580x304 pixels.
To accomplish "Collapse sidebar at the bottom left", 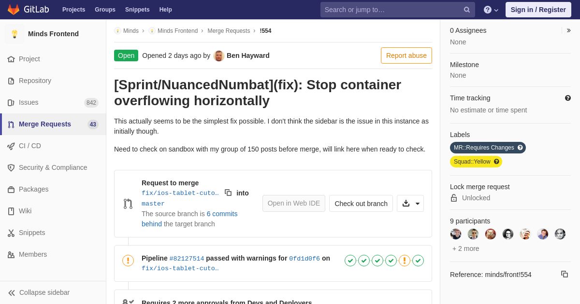I will pos(40,292).
